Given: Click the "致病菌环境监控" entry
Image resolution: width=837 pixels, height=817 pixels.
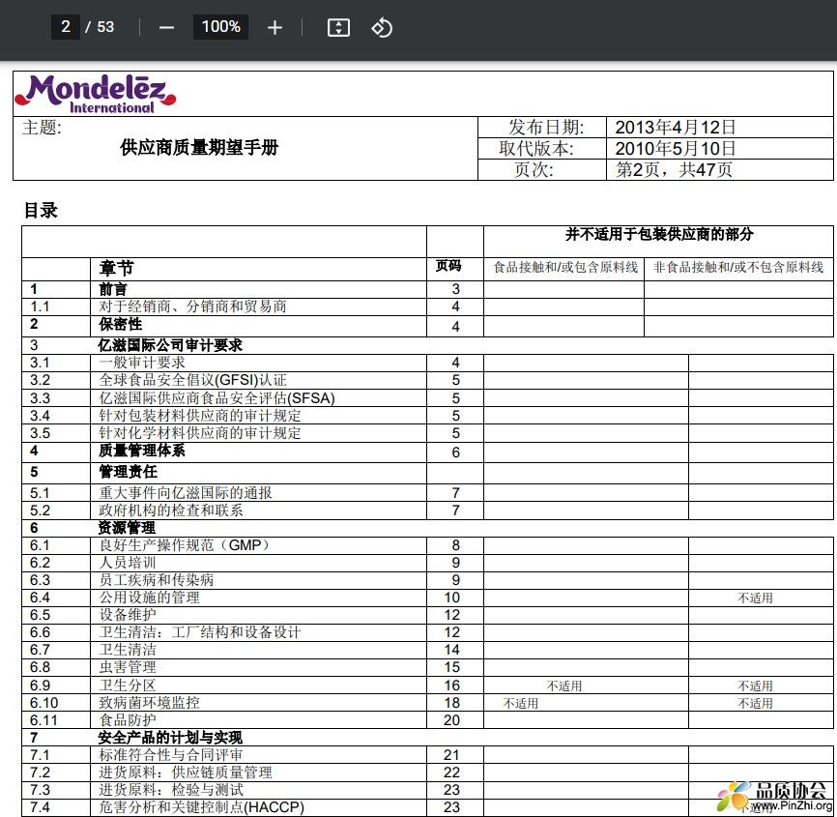Looking at the screenshot, I should click(x=150, y=703).
